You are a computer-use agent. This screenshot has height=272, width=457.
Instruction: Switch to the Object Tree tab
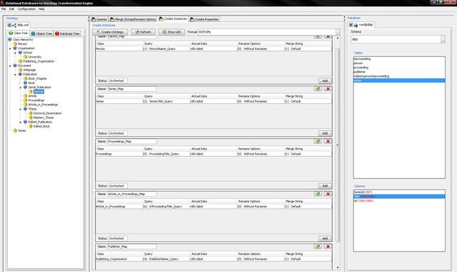pos(41,33)
